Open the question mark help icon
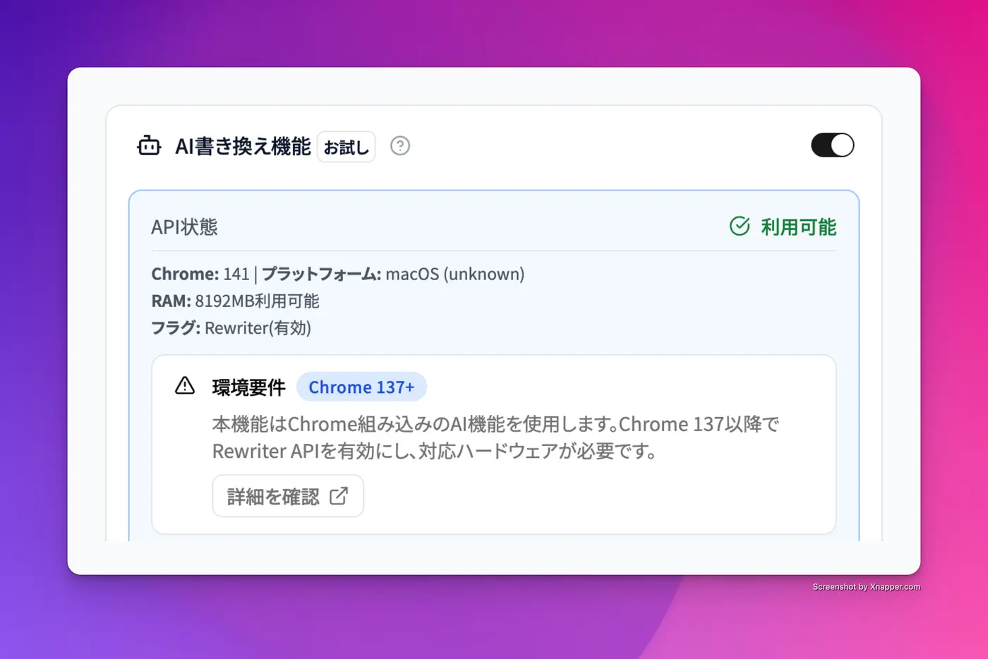Viewport: 988px width, 659px height. click(400, 146)
